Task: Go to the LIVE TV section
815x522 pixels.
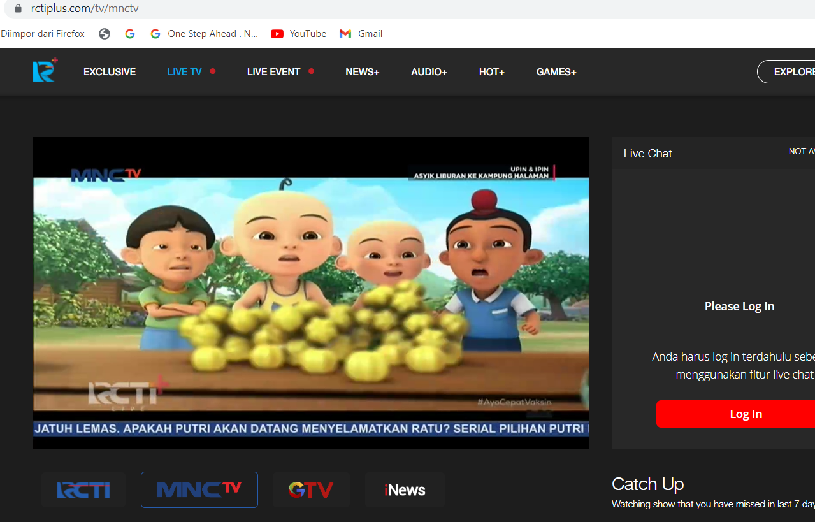Action: tap(185, 72)
